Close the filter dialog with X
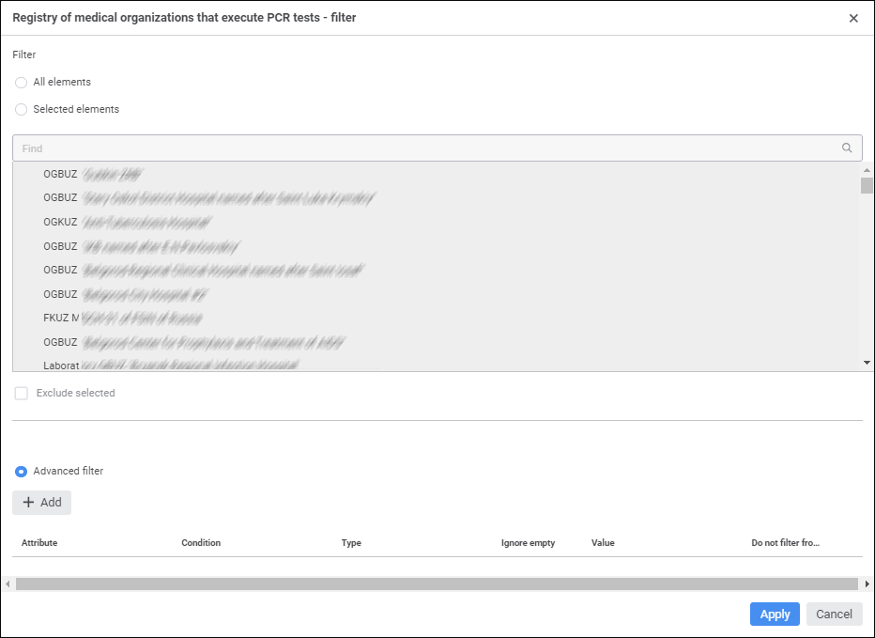The width and height of the screenshot is (875, 638). (853, 18)
